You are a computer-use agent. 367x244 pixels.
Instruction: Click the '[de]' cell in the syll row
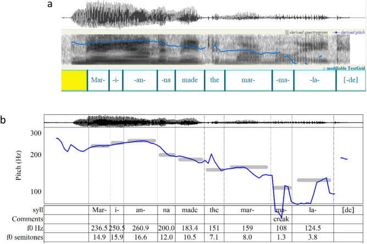[348, 210]
